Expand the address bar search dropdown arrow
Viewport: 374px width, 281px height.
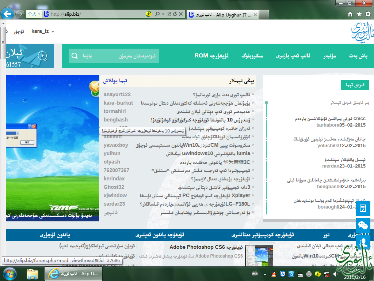[163, 14]
